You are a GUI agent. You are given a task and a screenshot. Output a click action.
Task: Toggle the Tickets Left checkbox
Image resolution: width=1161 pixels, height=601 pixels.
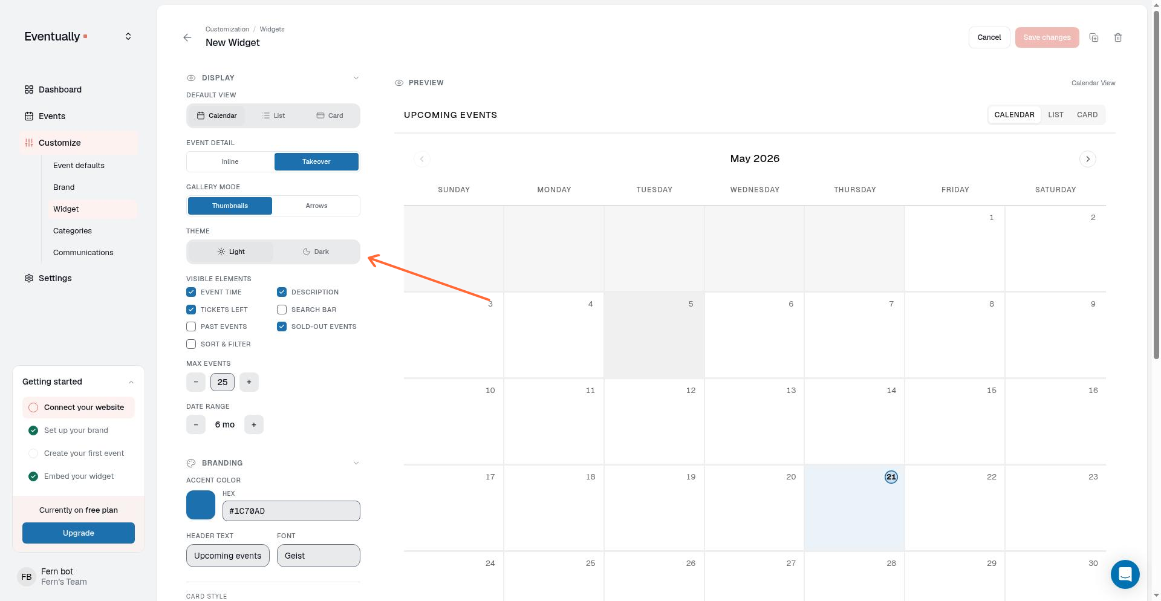coord(191,310)
